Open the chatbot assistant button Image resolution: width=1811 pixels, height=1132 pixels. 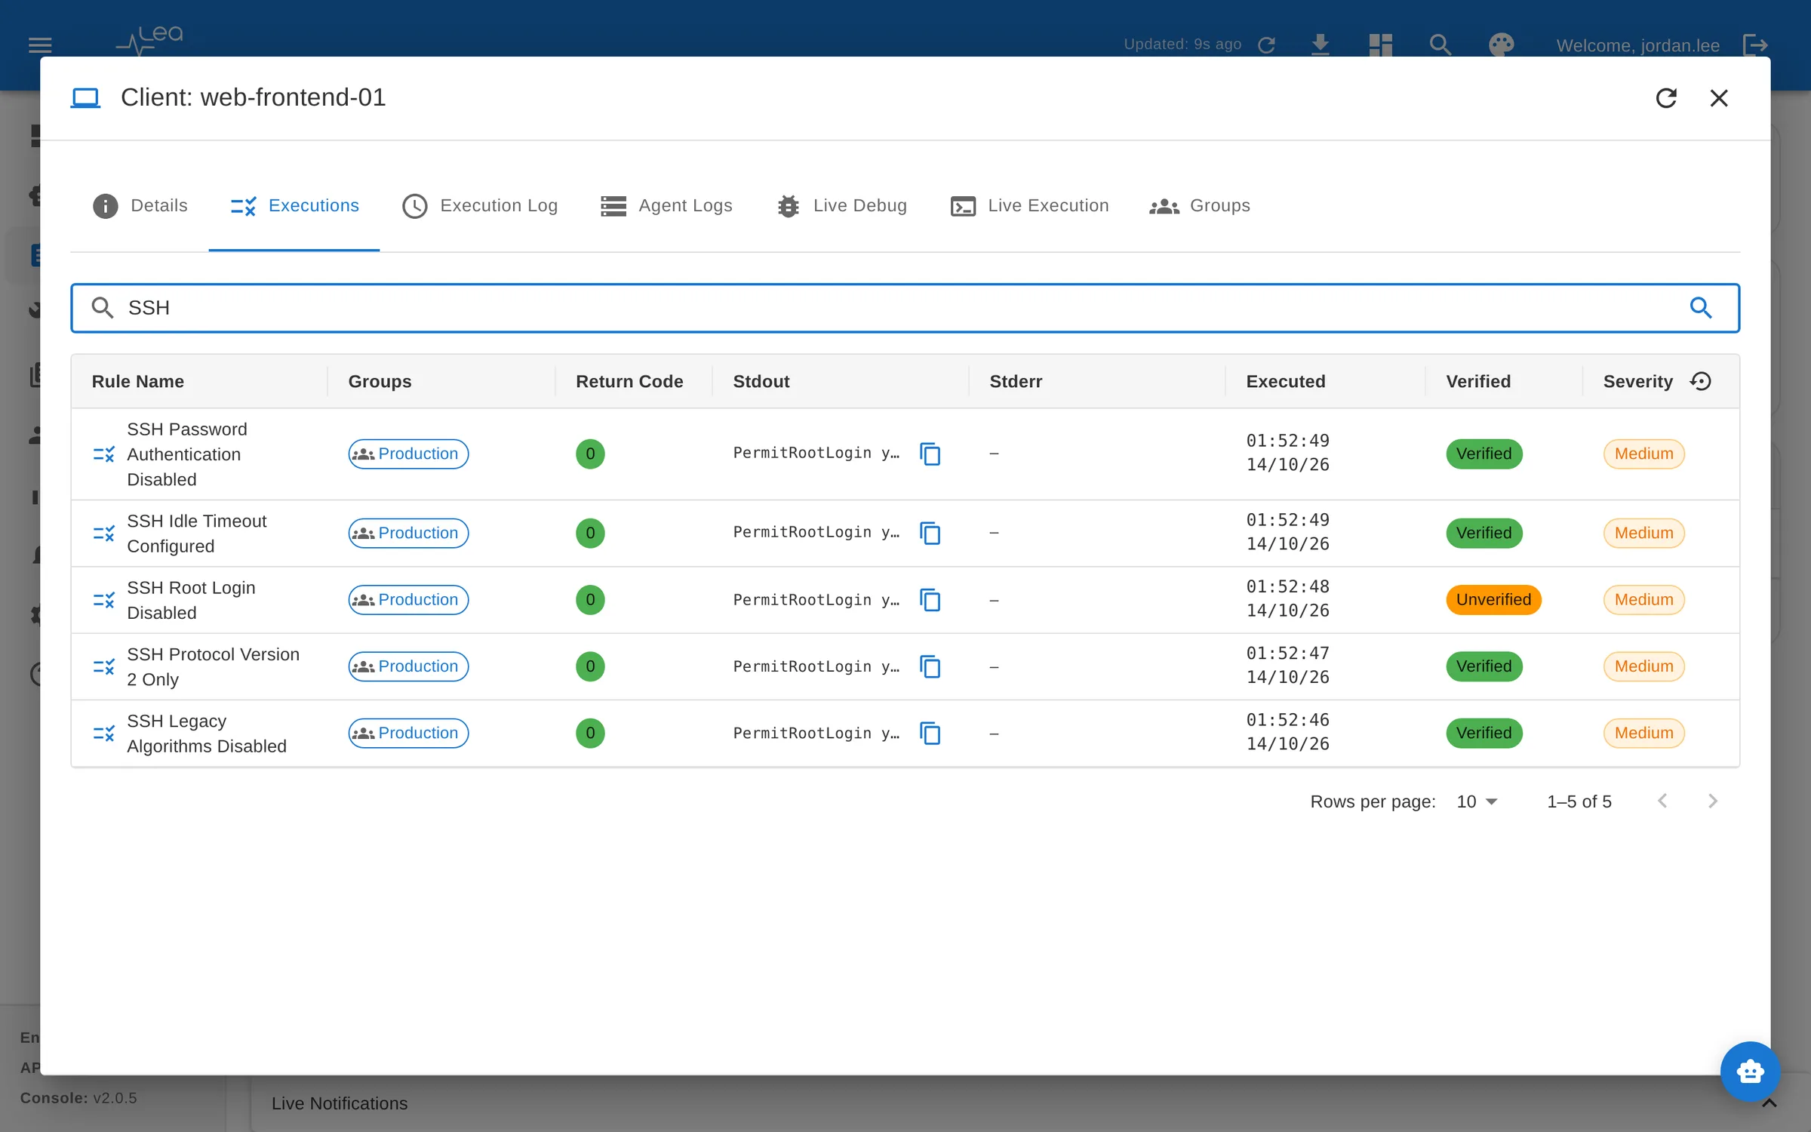pos(1750,1071)
